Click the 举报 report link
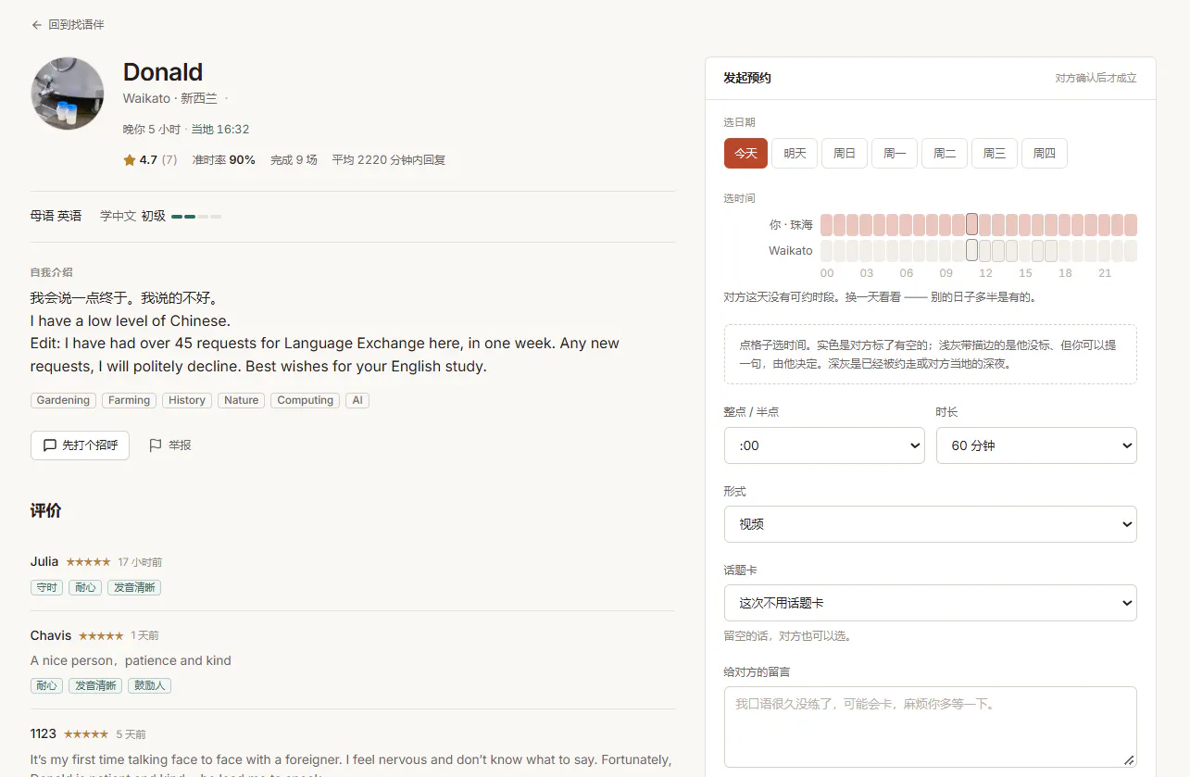This screenshot has width=1190, height=777. pyautogui.click(x=169, y=445)
